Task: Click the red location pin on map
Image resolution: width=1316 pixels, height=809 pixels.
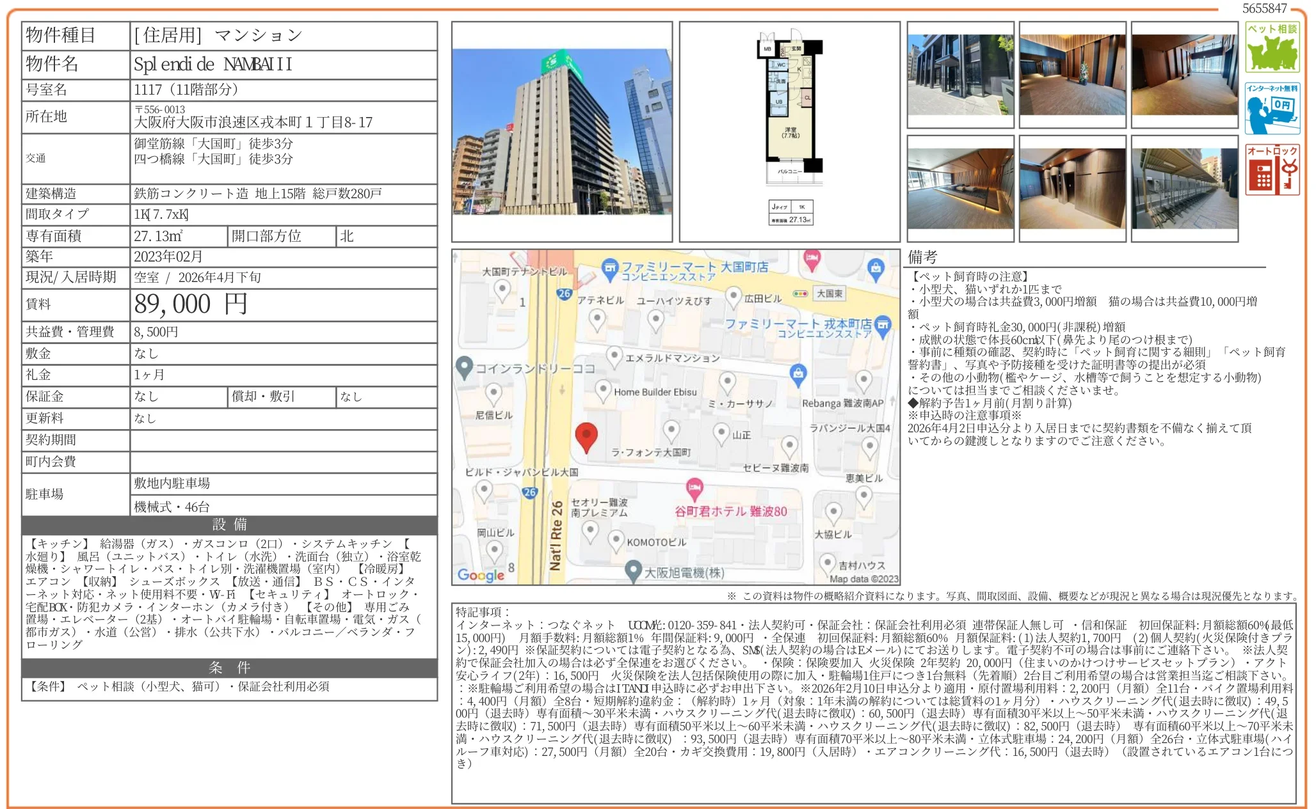Action: pyautogui.click(x=586, y=436)
